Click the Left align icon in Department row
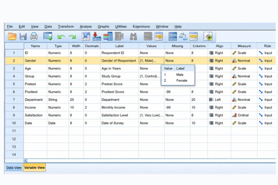278x185 pixels. [211, 100]
